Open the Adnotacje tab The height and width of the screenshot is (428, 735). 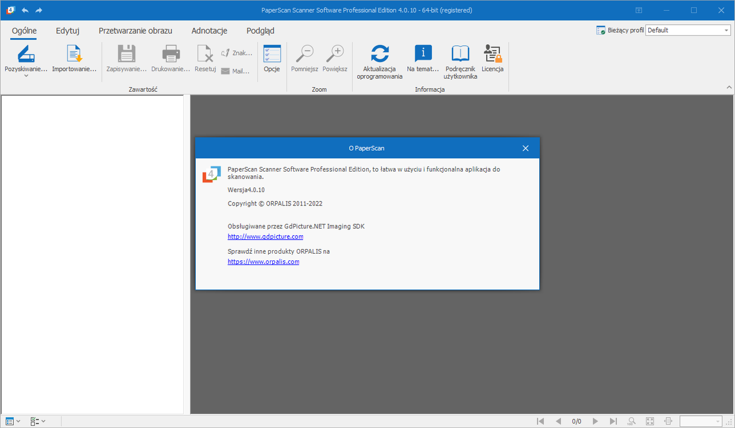tap(210, 31)
